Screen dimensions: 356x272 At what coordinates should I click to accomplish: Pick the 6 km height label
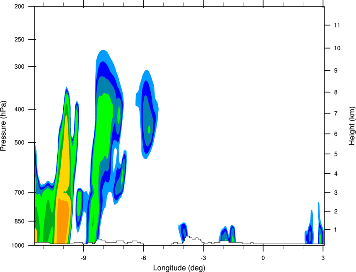(x=336, y=134)
